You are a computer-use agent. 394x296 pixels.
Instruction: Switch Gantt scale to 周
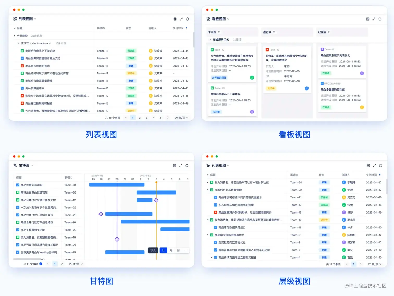tap(171, 250)
